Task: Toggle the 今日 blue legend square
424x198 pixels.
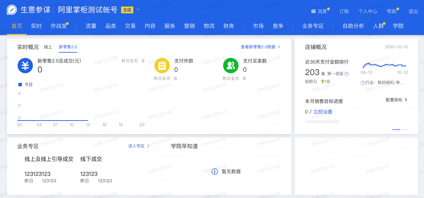Action: point(20,84)
